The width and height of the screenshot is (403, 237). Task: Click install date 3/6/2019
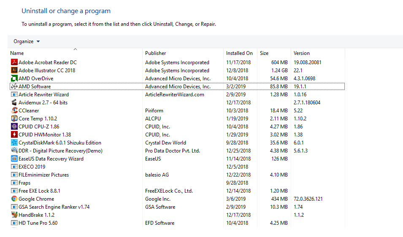pyautogui.click(x=236, y=199)
